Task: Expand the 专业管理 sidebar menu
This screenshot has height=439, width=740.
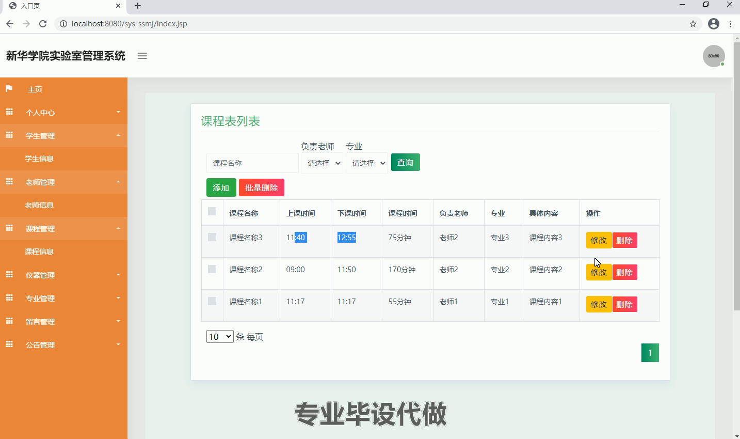Action: pyautogui.click(x=63, y=298)
